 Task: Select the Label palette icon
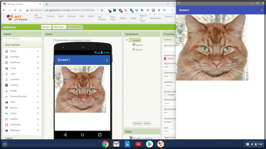[x=6, y=74]
